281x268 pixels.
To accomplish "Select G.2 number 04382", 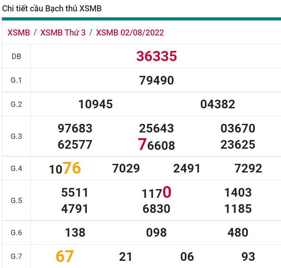I will (x=218, y=104).
